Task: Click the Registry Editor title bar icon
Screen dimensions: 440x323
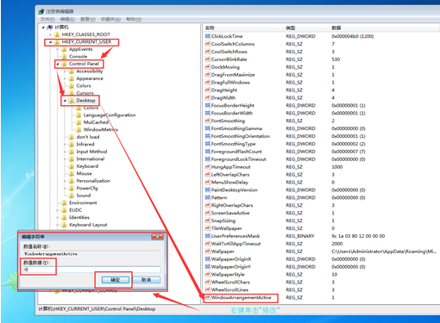Action: pyautogui.click(x=41, y=11)
